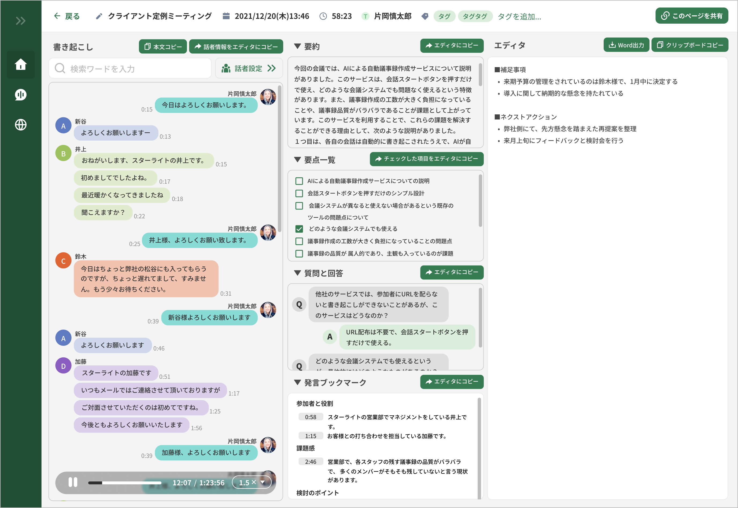
Task: Click このページを共有 share button
Action: click(691, 16)
